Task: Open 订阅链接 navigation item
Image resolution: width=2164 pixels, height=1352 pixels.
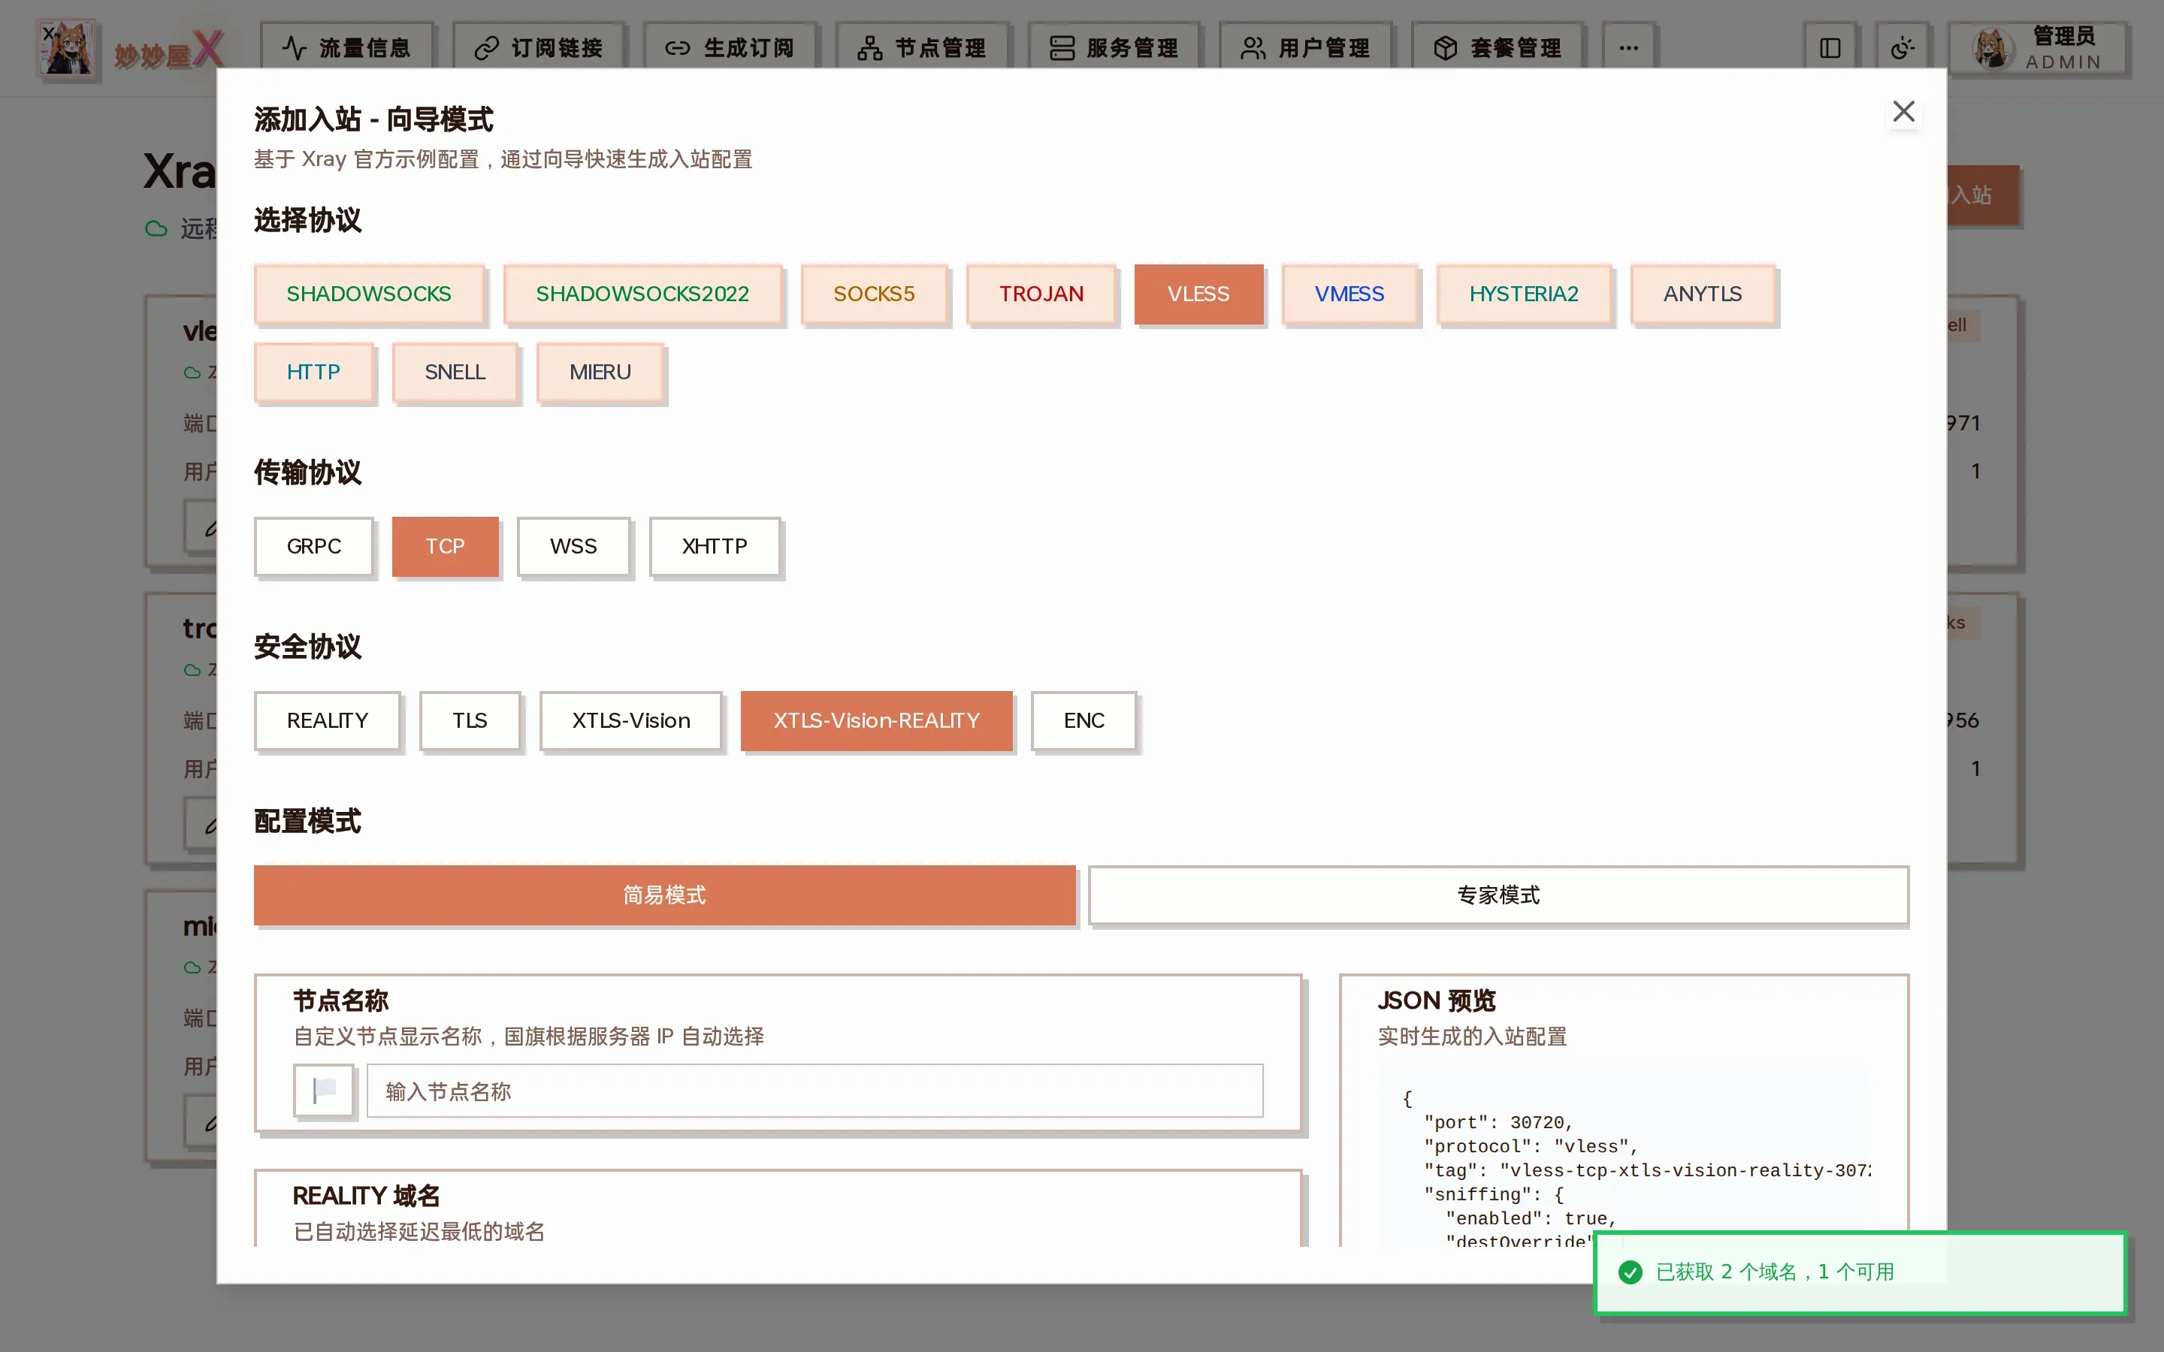Action: [x=538, y=48]
